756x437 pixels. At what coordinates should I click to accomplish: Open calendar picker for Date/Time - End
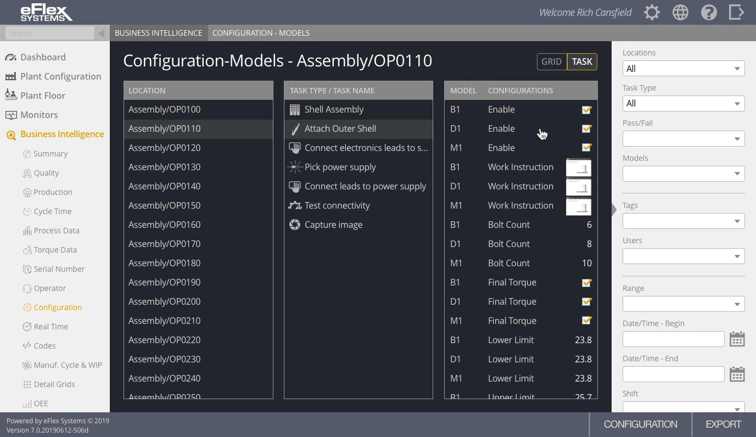click(x=737, y=374)
